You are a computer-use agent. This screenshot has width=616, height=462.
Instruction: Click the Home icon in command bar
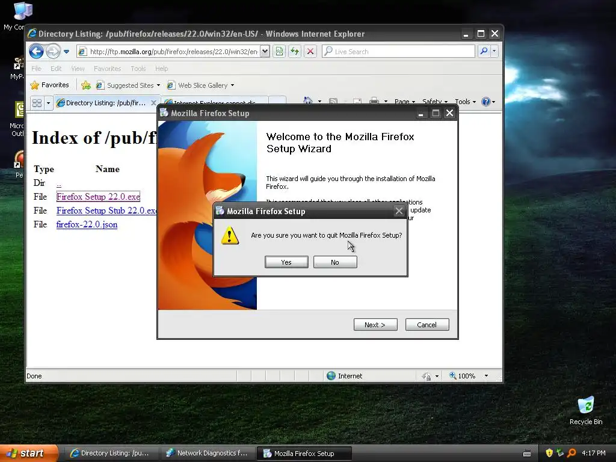308,101
